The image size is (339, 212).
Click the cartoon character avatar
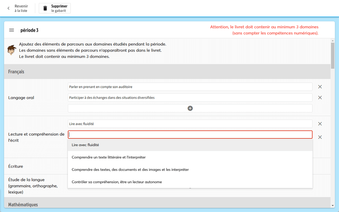coord(12,50)
